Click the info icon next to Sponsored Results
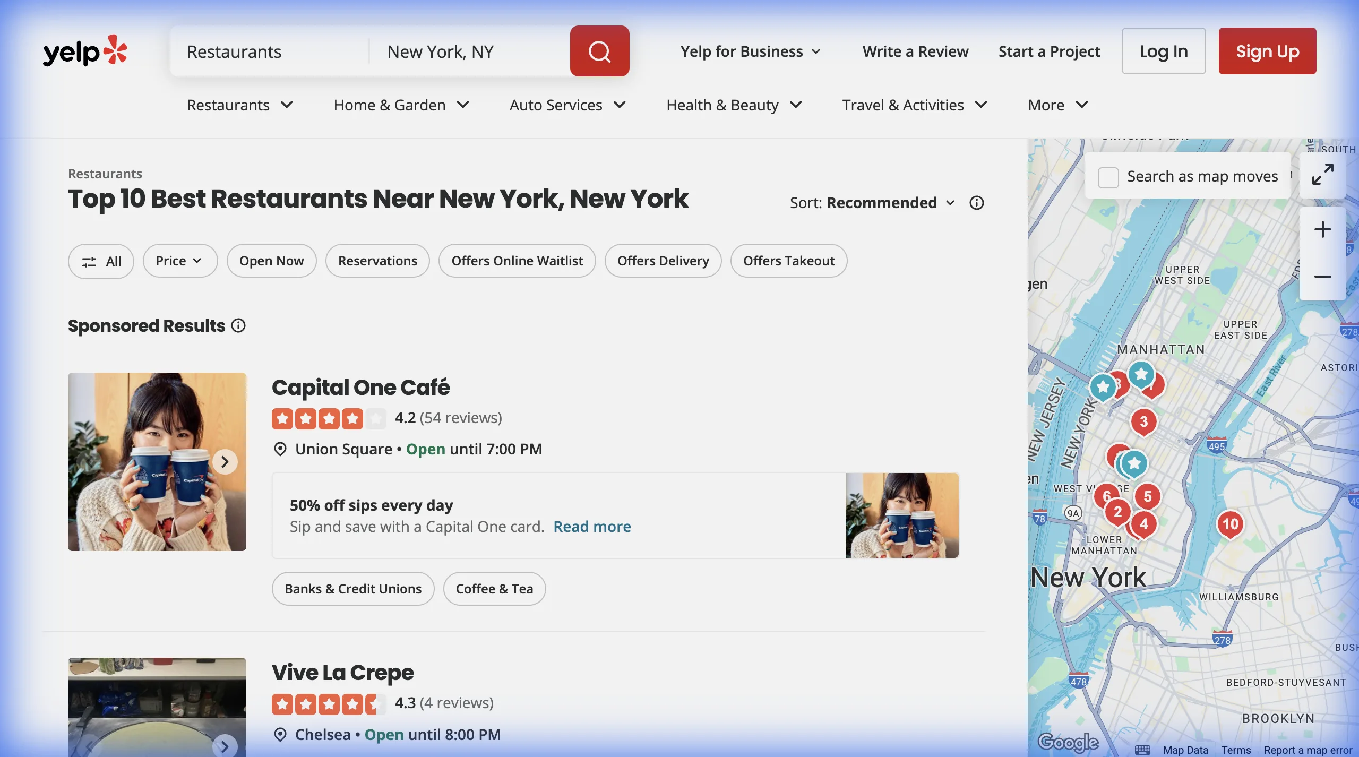Image resolution: width=1359 pixels, height=757 pixels. click(238, 325)
